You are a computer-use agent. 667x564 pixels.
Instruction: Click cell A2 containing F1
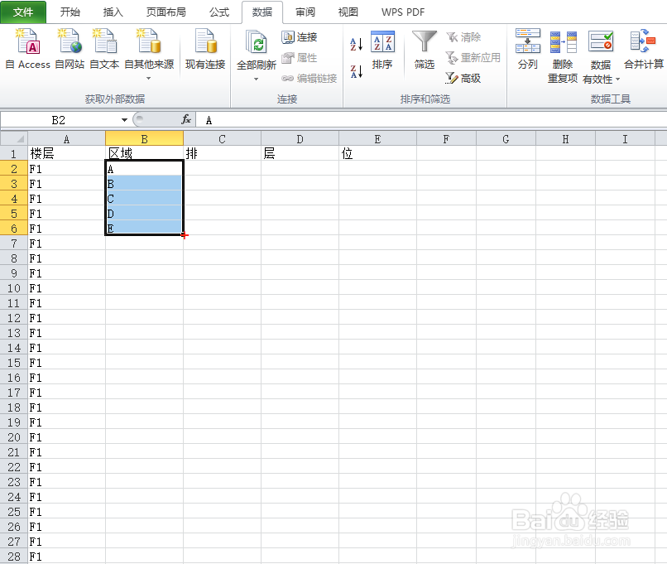(x=67, y=169)
